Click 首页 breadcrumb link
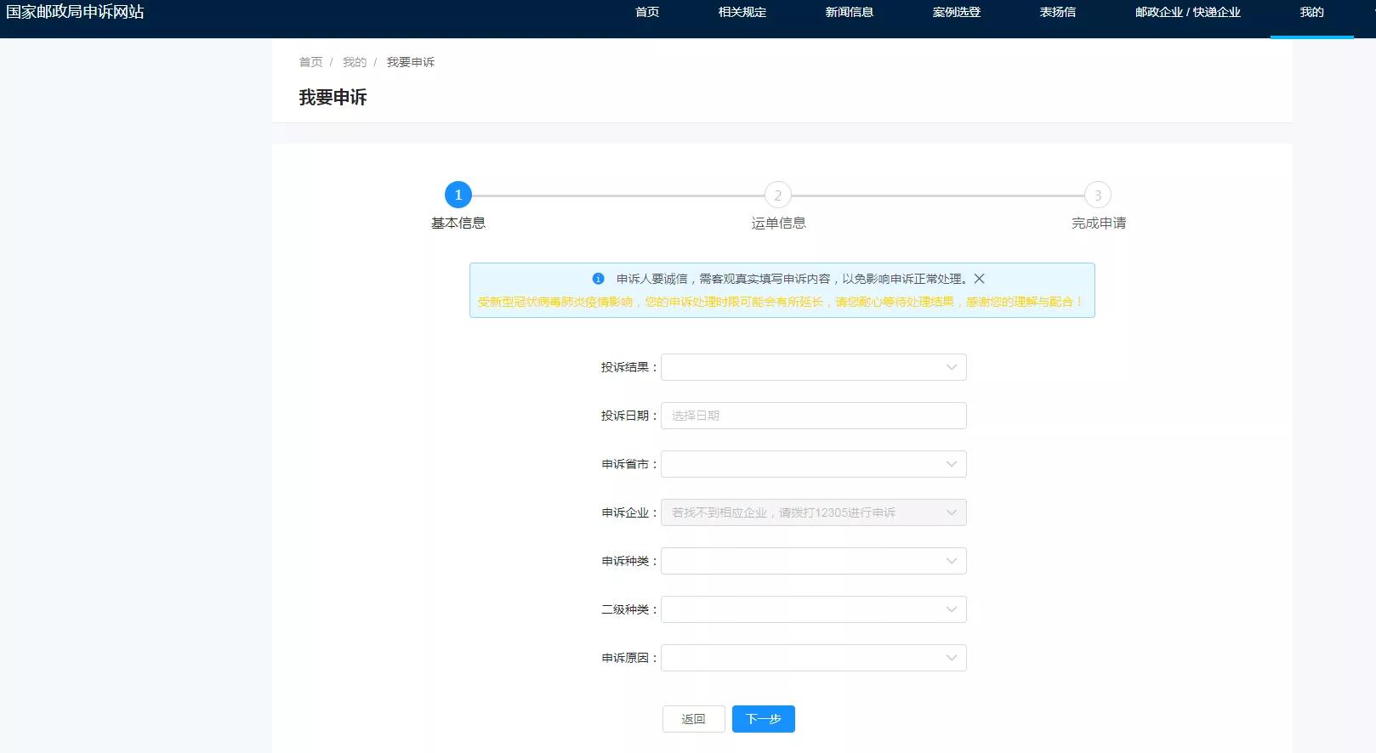The width and height of the screenshot is (1376, 753). [x=311, y=62]
